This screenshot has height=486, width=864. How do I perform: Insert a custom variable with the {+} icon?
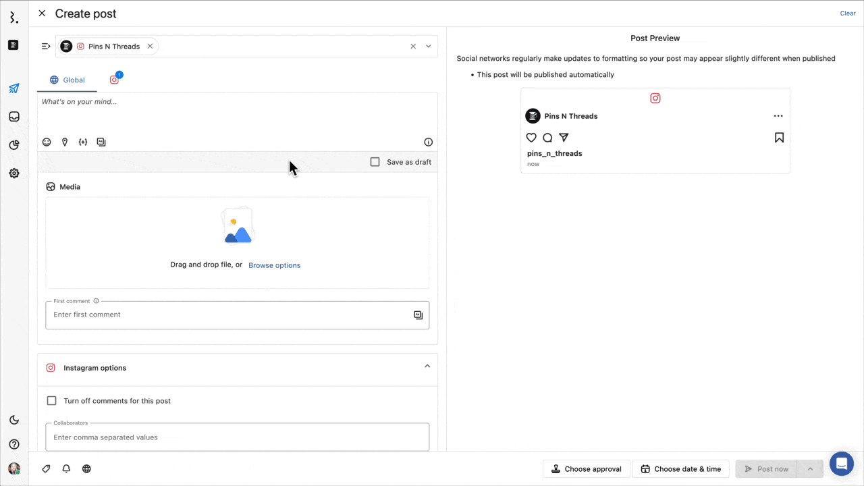(83, 142)
